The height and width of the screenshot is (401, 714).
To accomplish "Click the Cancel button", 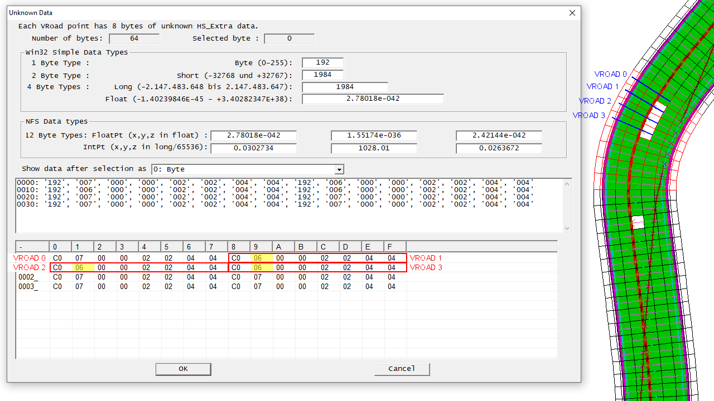I will [x=402, y=369].
